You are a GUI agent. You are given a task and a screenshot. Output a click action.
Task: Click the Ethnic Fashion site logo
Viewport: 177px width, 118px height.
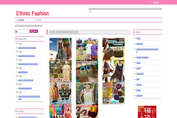point(32,13)
